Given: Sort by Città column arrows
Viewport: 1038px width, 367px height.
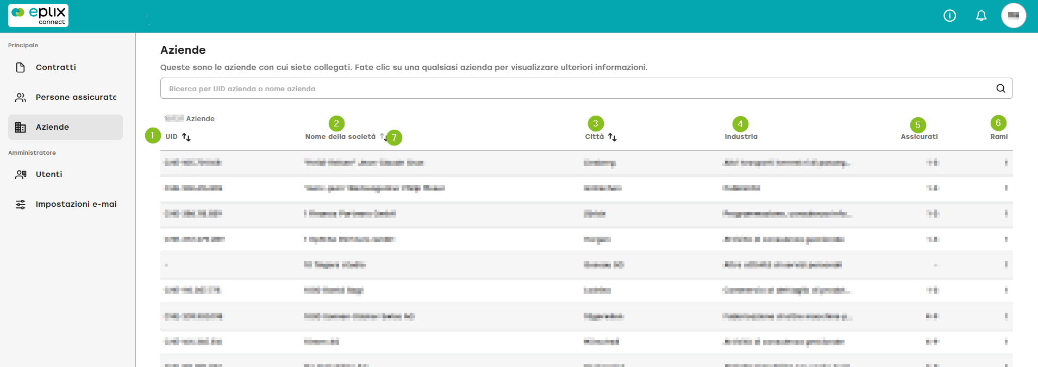Looking at the screenshot, I should [x=612, y=137].
